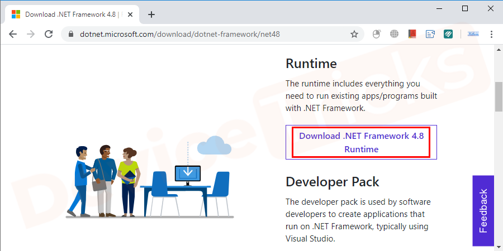
Task: Reload the page with refresh icon
Action: (x=49, y=34)
